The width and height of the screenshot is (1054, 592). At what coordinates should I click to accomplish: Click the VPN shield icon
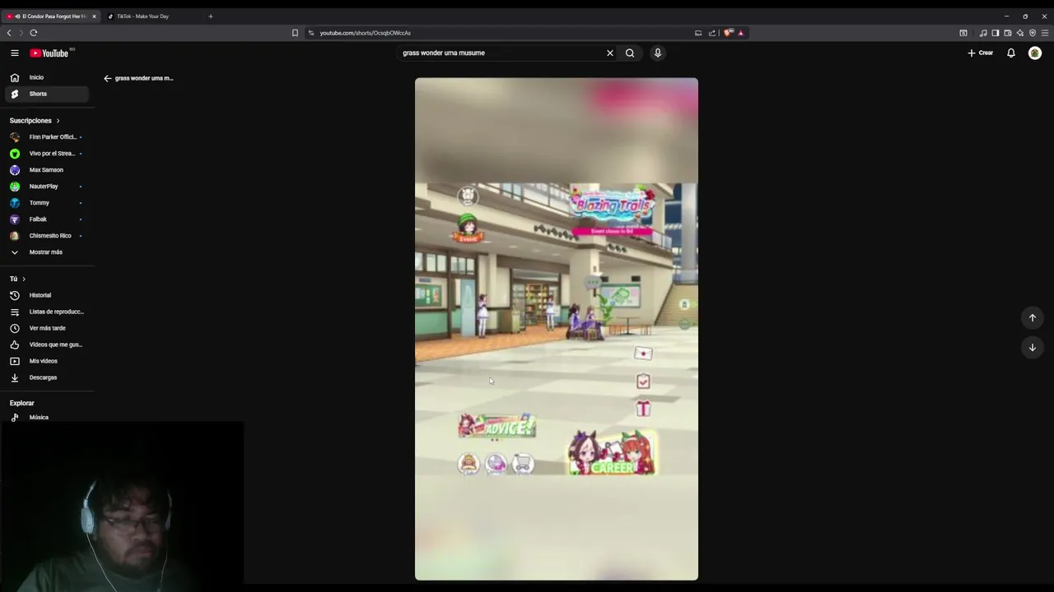coord(1032,33)
